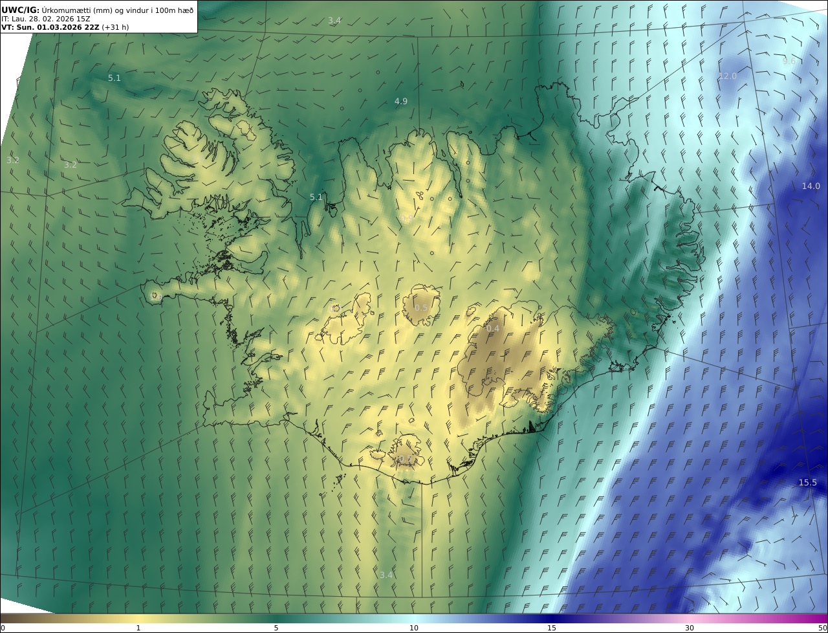
Task: Select the 10 mark on the colorbar
Action: (x=414, y=628)
